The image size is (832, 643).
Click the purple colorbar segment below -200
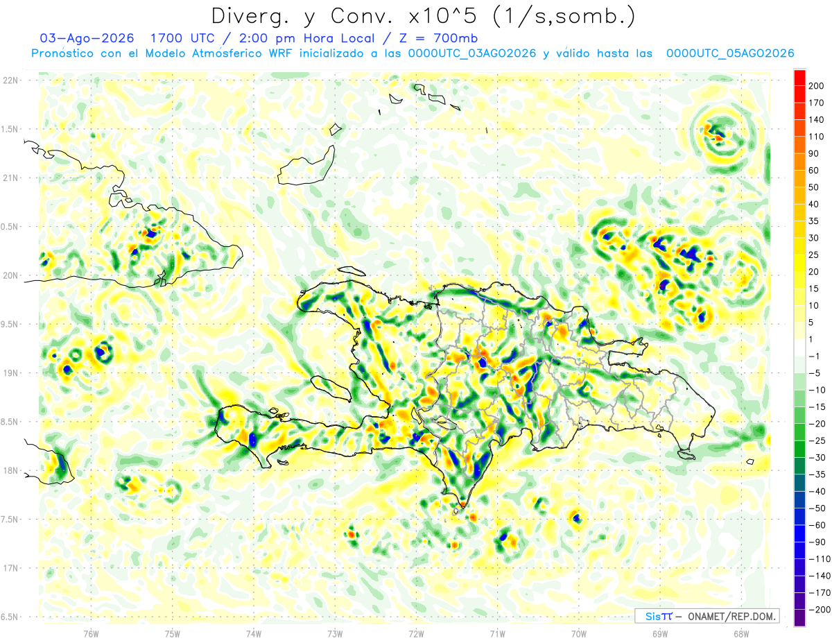(x=800, y=617)
